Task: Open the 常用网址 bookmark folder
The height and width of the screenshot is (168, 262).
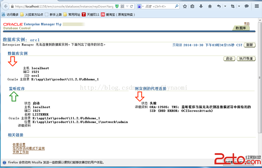Action: pyautogui.click(x=72, y=15)
